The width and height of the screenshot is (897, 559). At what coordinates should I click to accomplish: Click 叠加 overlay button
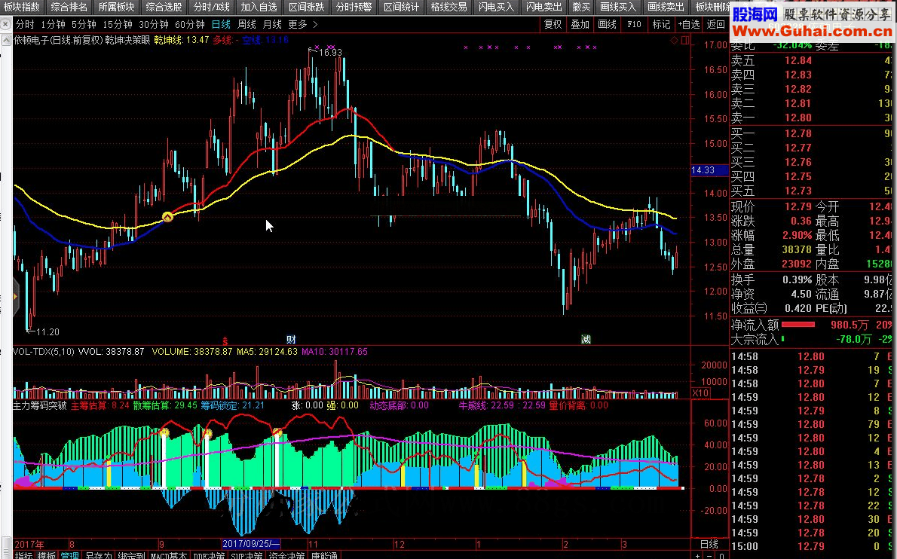tap(580, 25)
